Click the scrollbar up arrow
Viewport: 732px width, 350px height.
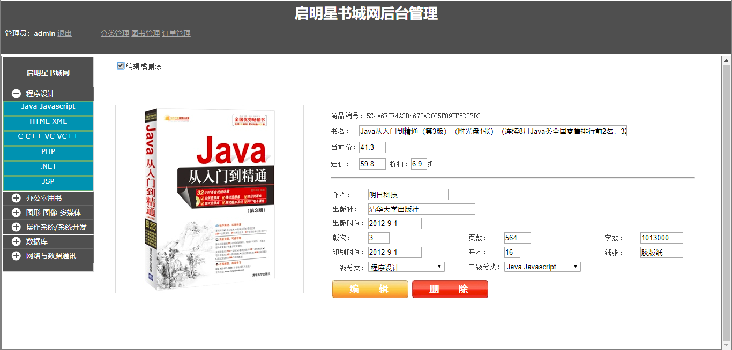click(x=727, y=59)
